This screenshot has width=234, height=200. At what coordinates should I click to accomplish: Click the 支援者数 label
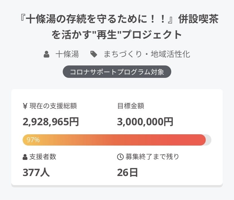43,157
